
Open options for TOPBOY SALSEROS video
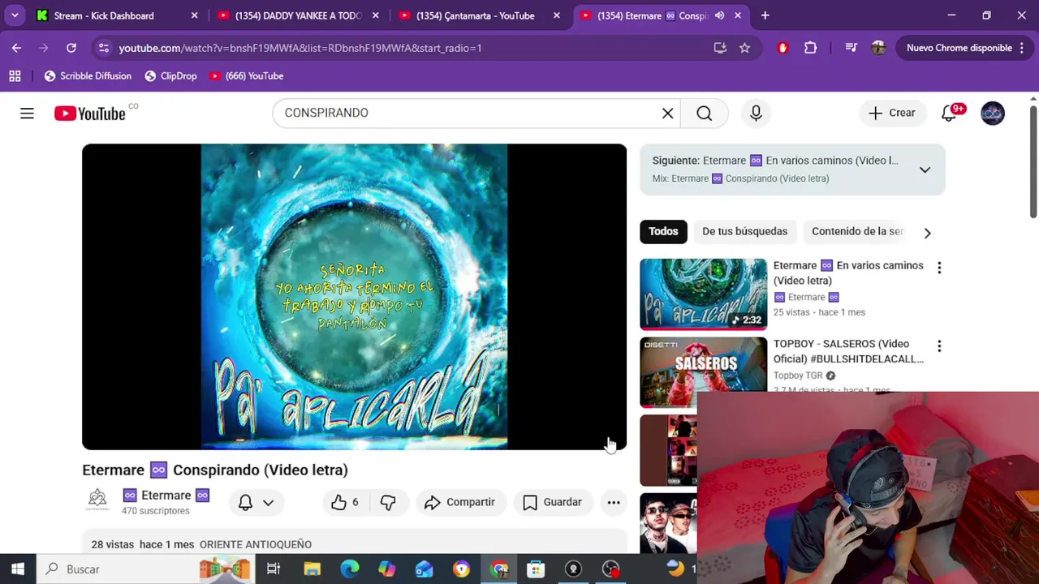click(x=939, y=346)
